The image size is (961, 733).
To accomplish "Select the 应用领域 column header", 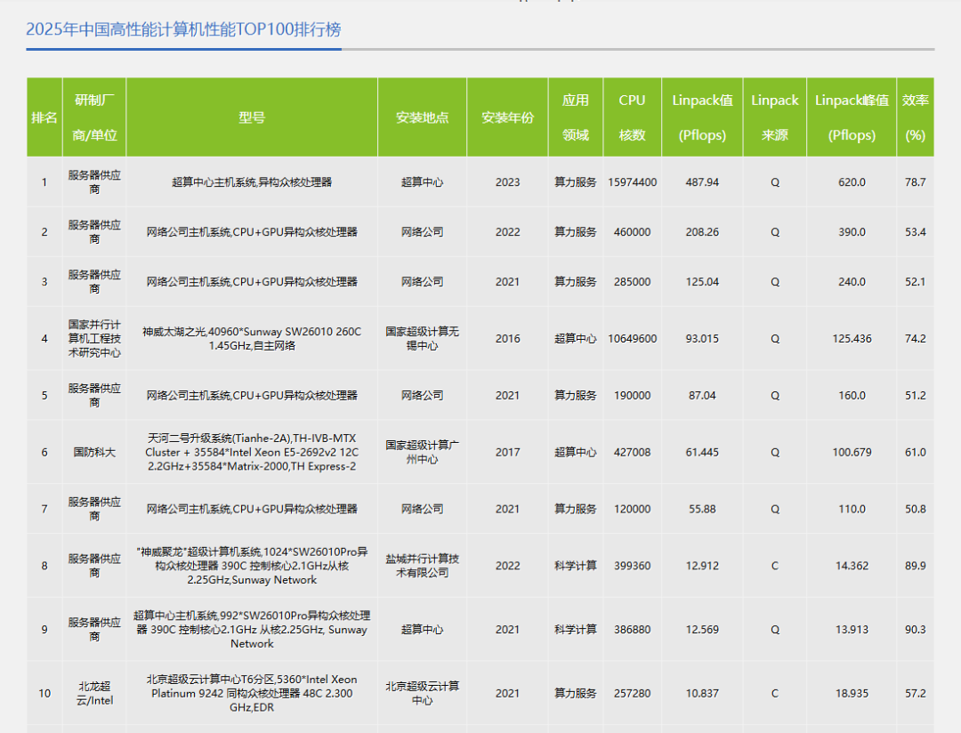I will pos(575,117).
